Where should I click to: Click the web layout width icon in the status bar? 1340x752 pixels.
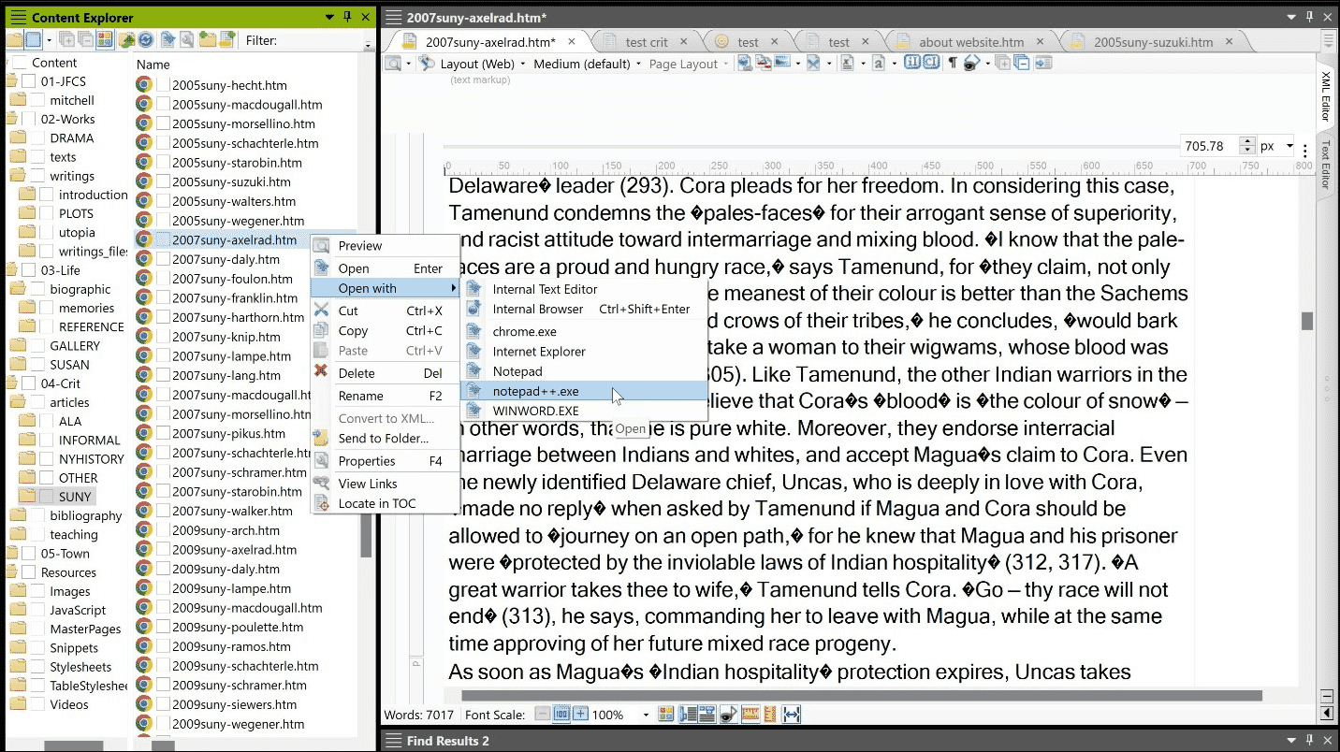[x=792, y=714]
